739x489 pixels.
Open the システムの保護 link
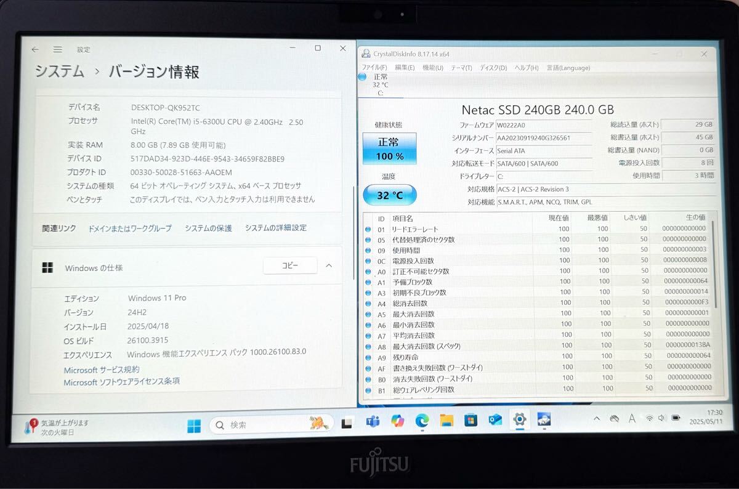coord(209,228)
